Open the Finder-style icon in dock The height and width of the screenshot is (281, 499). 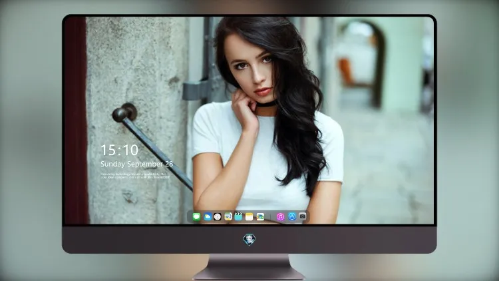click(x=228, y=216)
